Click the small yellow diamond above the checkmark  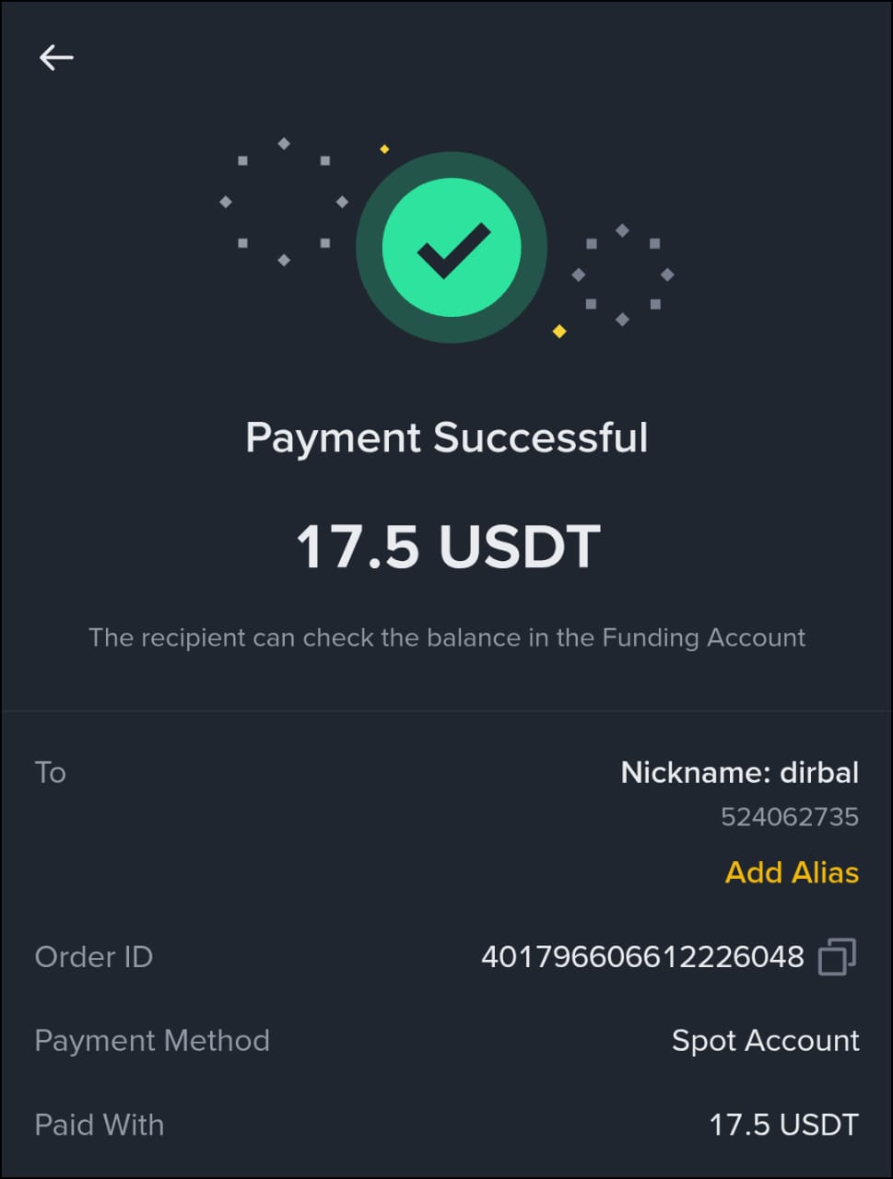(384, 149)
